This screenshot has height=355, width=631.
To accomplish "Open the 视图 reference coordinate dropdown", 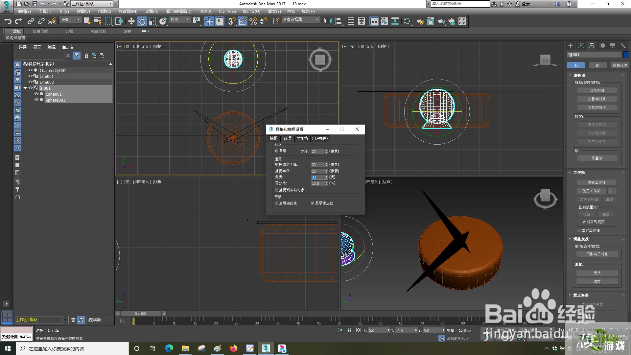I will point(179,20).
